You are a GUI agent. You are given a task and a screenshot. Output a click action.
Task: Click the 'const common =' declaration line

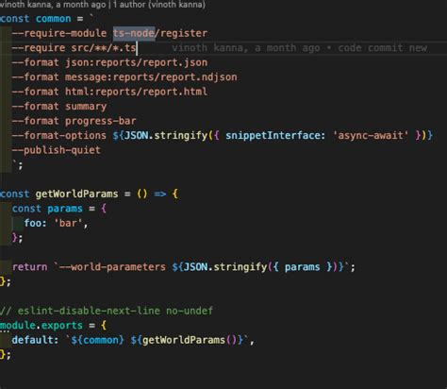click(46, 19)
